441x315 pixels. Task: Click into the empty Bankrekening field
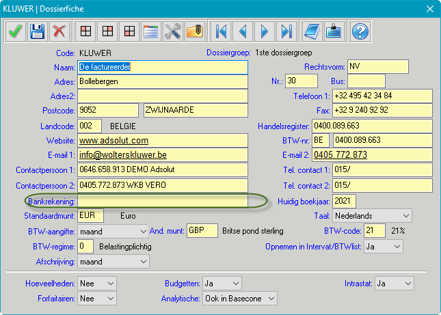coord(161,201)
